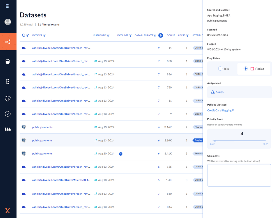
Task: Open the apps grid icon at top left
Action: [8, 6]
